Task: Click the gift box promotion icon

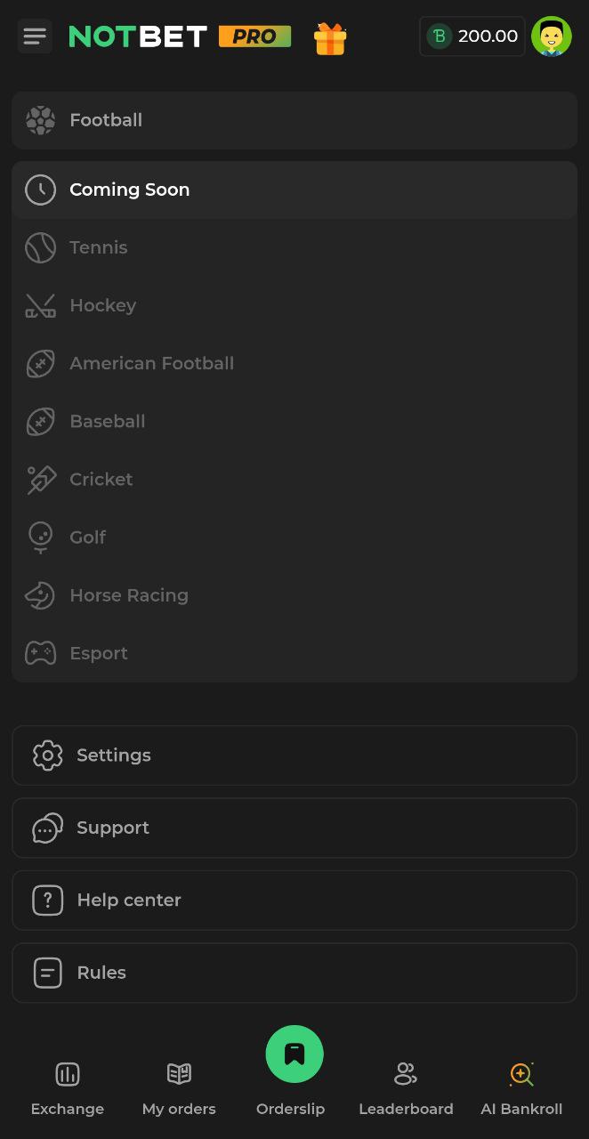Action: 330,37
